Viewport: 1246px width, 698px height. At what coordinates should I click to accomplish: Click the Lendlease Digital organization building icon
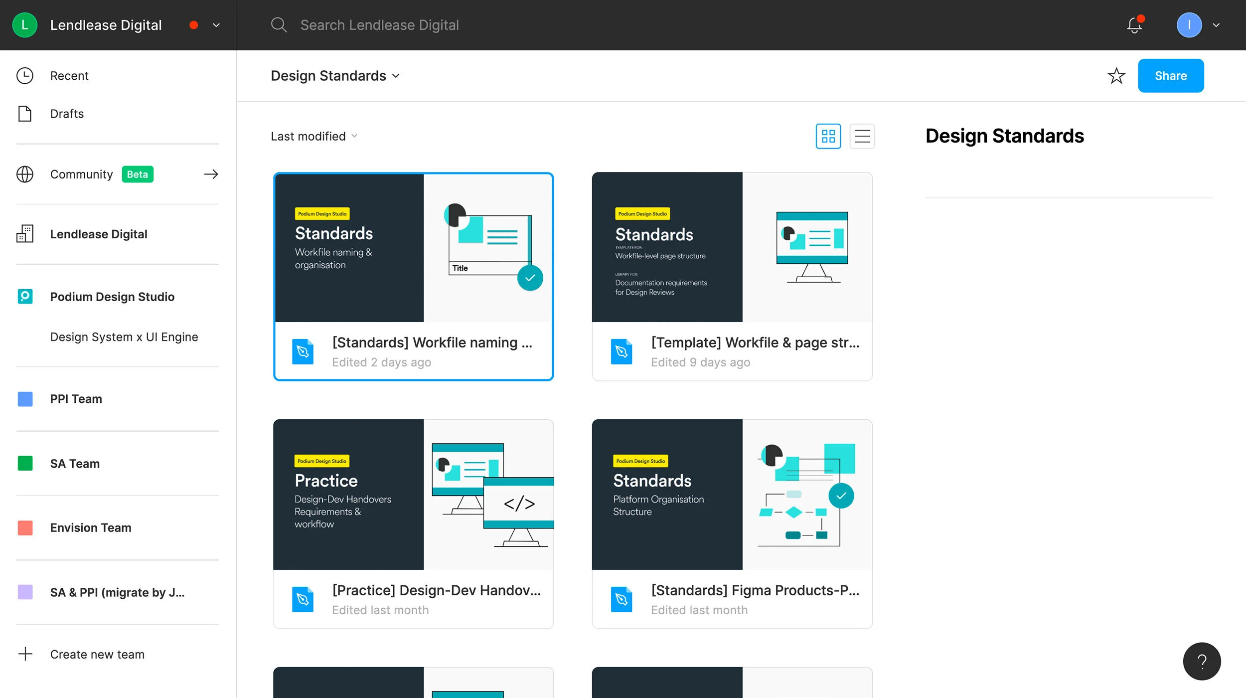(25, 234)
